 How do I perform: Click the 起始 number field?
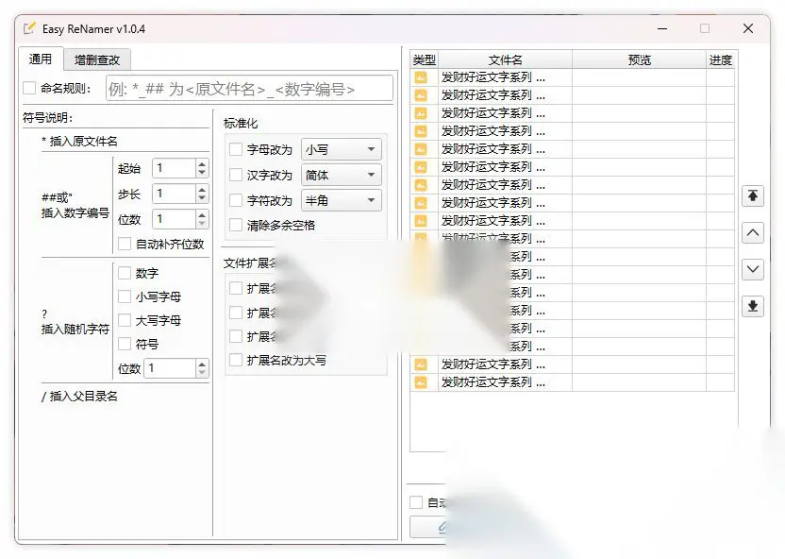pyautogui.click(x=174, y=168)
